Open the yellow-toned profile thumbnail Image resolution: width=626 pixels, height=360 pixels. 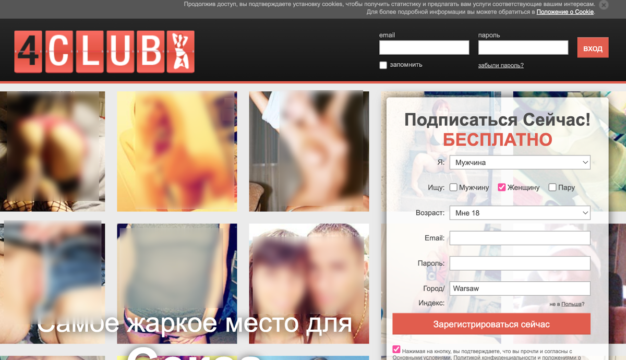177,151
